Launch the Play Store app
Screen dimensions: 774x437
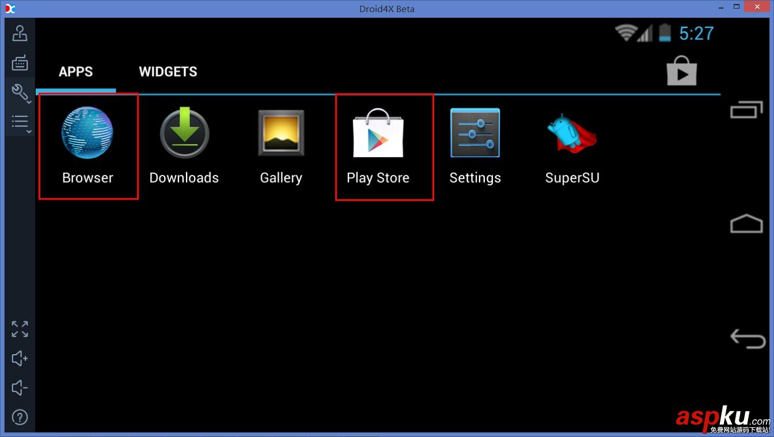coord(378,146)
